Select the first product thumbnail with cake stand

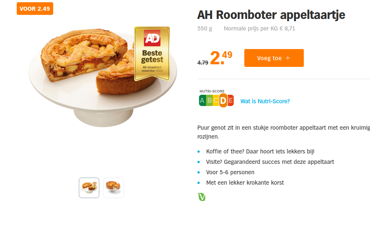(x=89, y=188)
